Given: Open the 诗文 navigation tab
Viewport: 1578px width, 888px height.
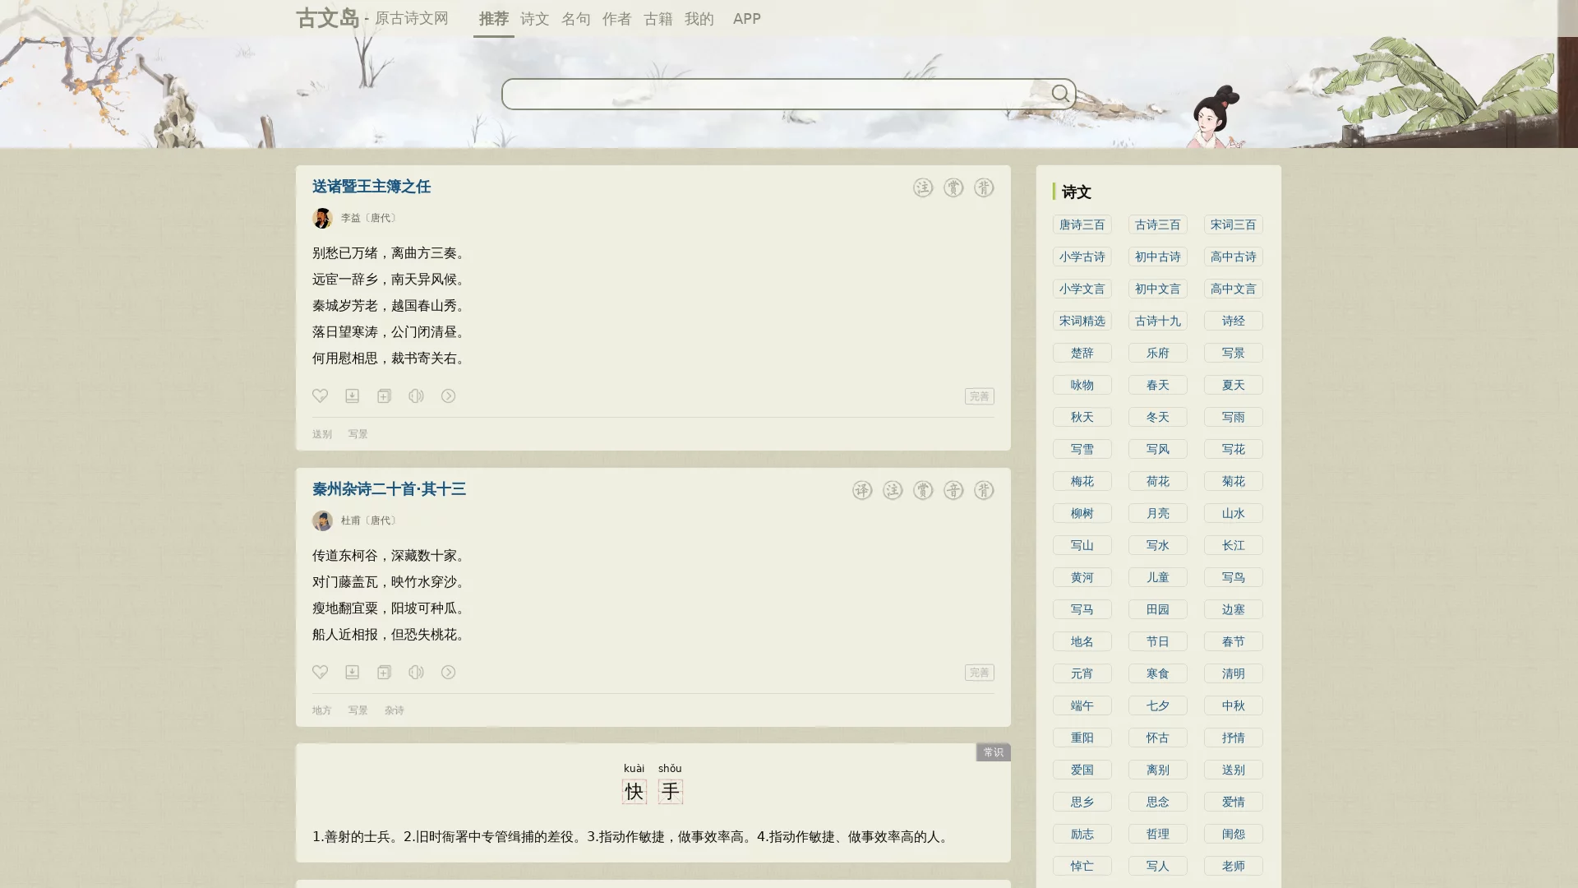Looking at the screenshot, I should 534,18.
